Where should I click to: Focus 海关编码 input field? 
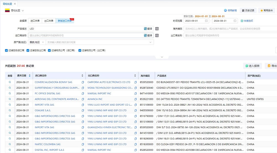[230, 29]
